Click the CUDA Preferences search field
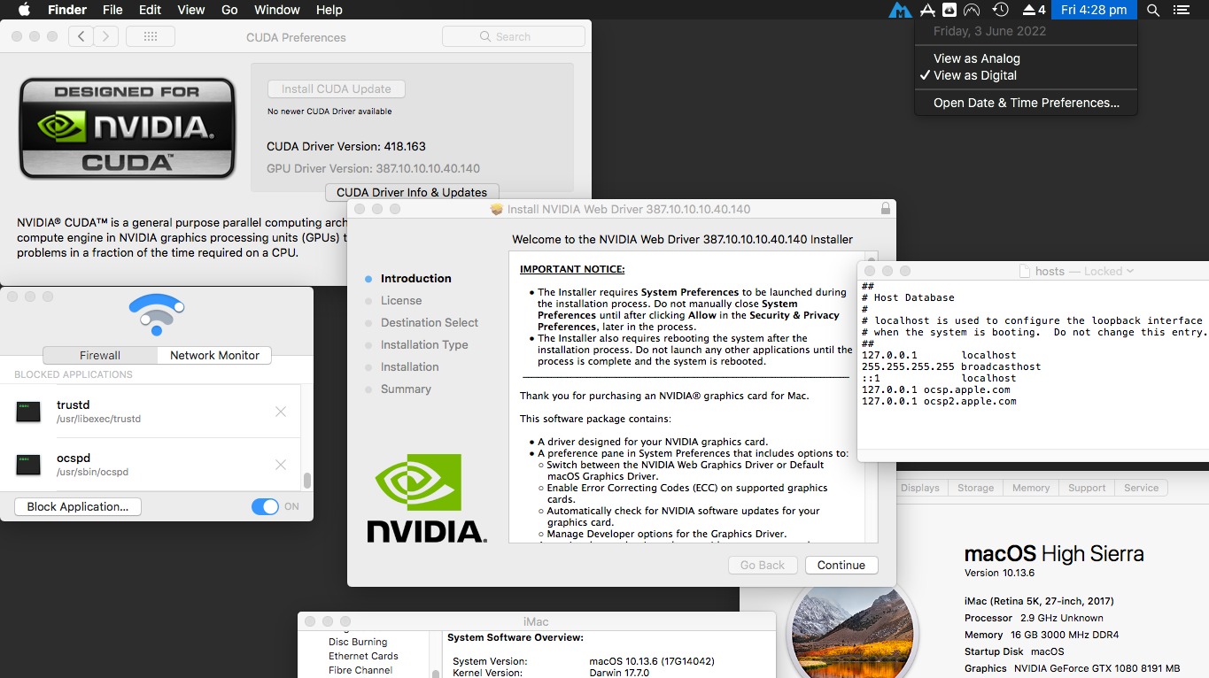This screenshot has width=1209, height=678. point(514,36)
